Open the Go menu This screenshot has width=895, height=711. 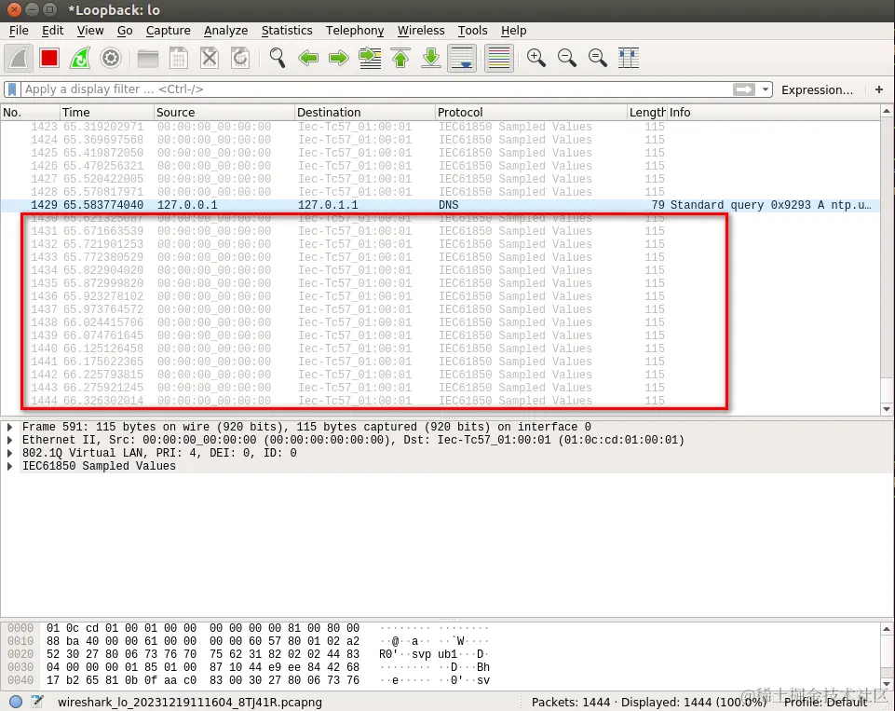(x=125, y=31)
